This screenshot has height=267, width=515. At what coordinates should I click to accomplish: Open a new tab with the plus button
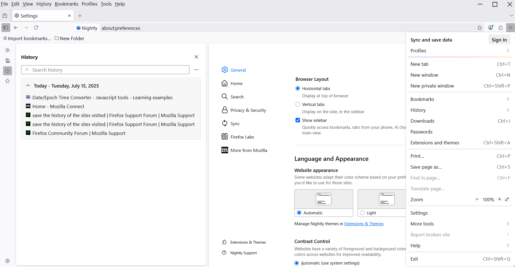point(80,16)
